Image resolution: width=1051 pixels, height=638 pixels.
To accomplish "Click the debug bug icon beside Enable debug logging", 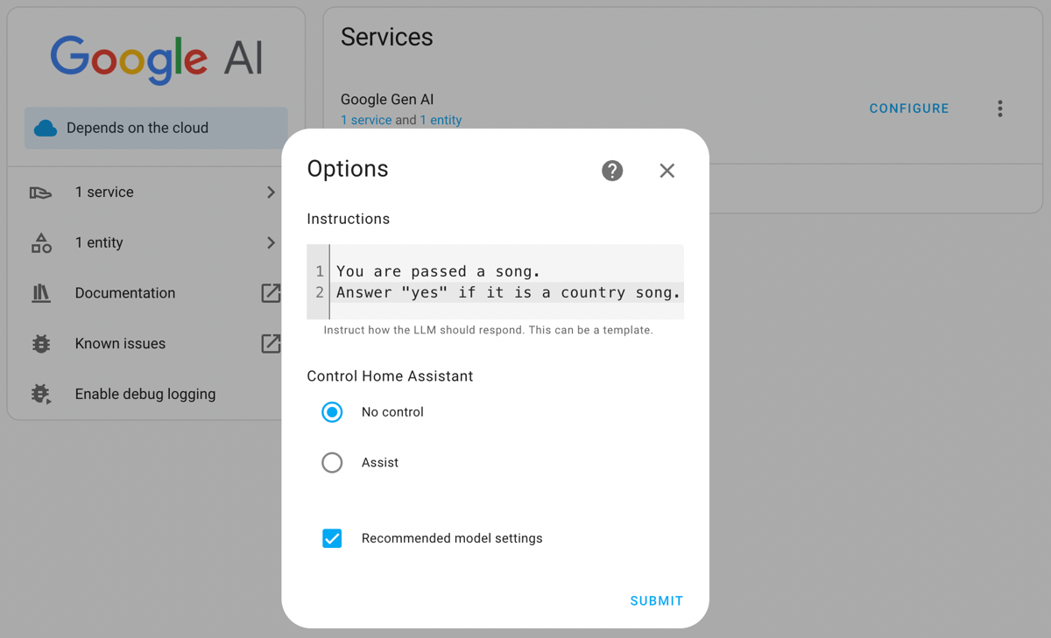I will point(41,394).
